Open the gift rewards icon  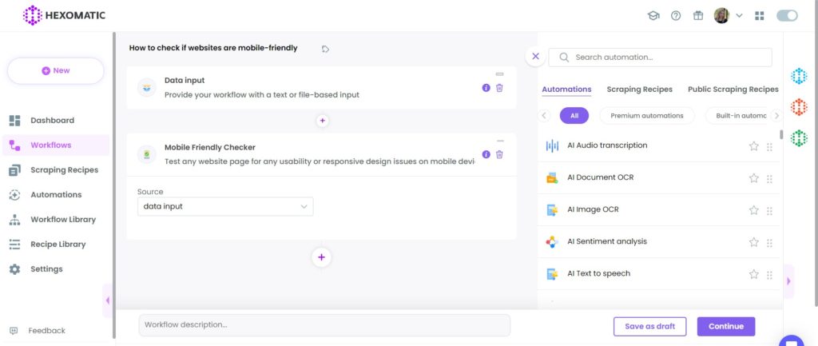698,15
